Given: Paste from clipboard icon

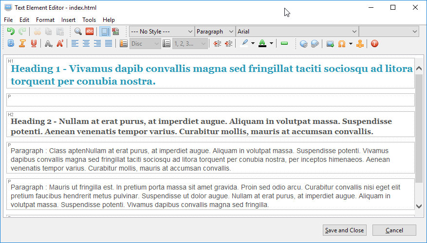Looking at the screenshot, I should tap(60, 32).
